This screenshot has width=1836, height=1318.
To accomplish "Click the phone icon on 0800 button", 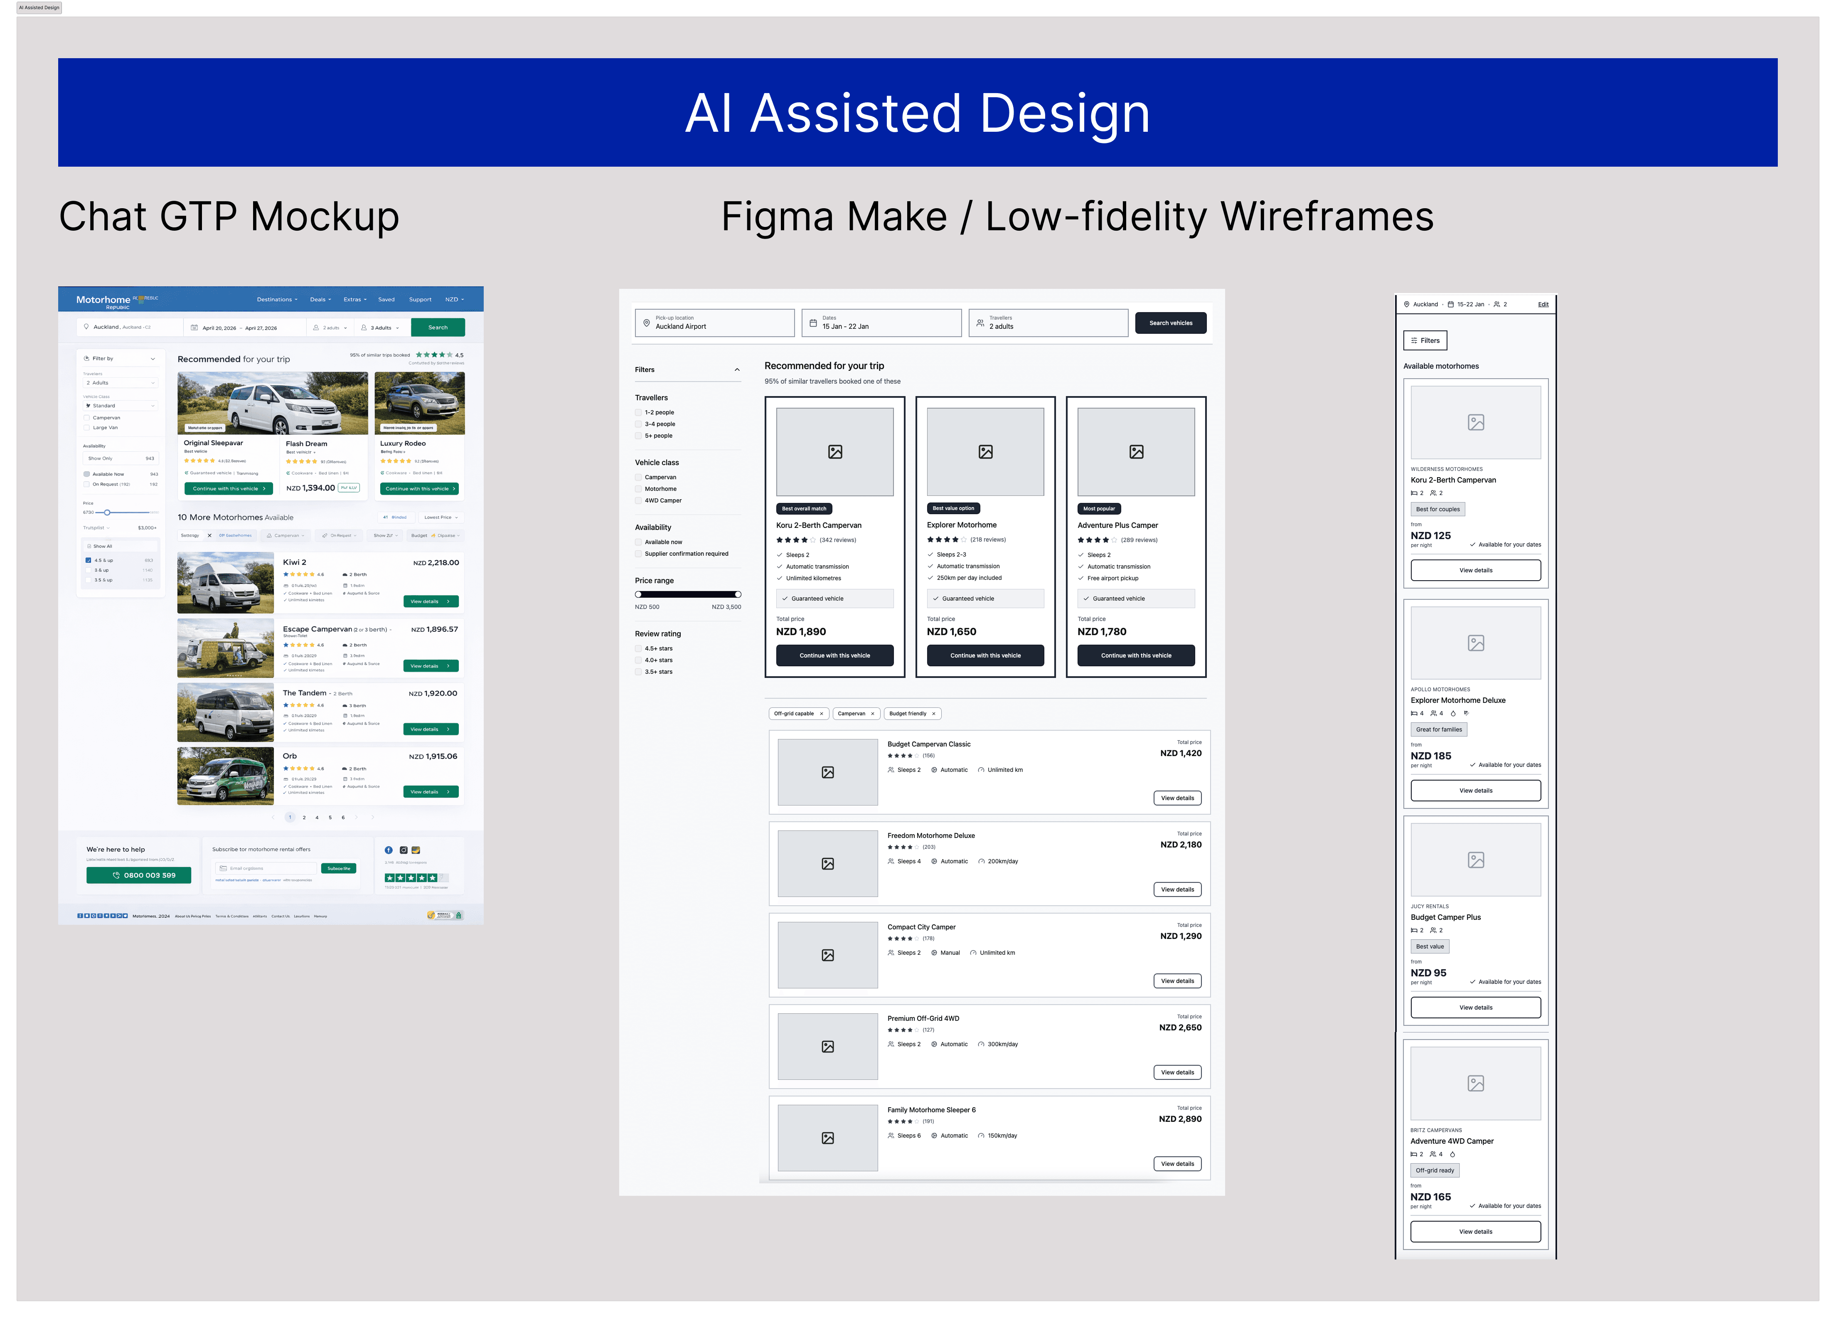I will pyautogui.click(x=116, y=875).
